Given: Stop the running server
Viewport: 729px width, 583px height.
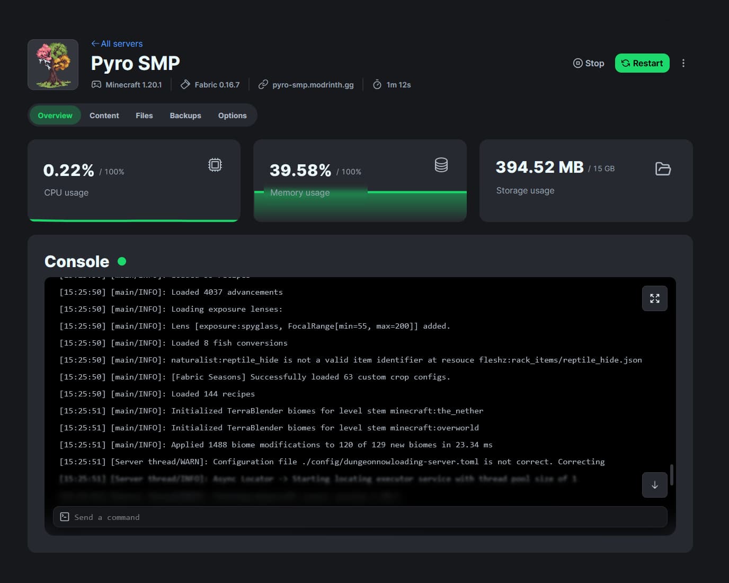Looking at the screenshot, I should [588, 63].
